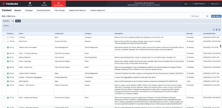222x108 pixels.
Task: Select the Open Ports checkbox
Action: click(4, 41)
